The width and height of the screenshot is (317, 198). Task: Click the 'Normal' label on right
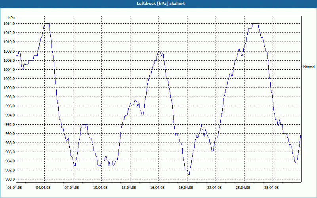[309, 67]
